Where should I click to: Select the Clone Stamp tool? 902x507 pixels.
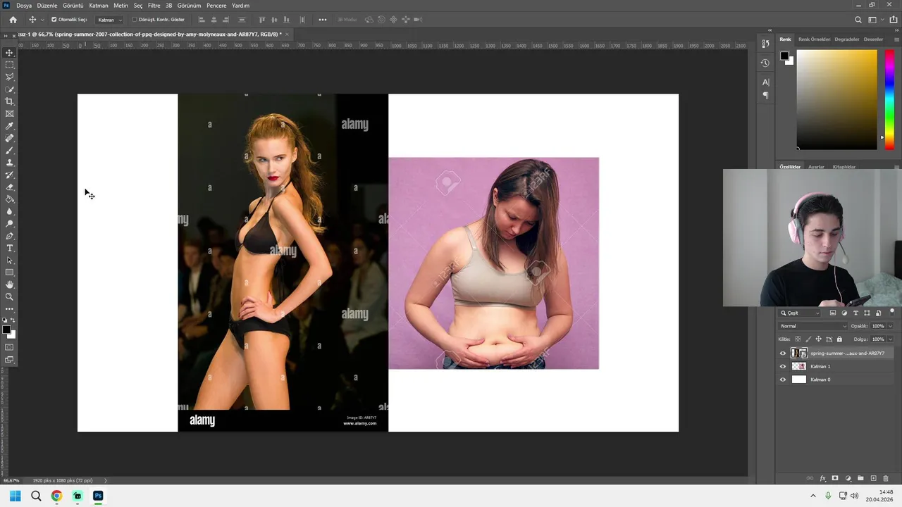click(9, 163)
